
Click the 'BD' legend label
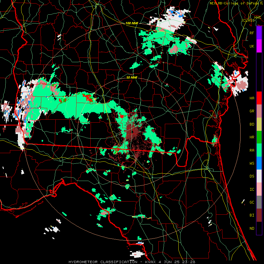(252, 124)
